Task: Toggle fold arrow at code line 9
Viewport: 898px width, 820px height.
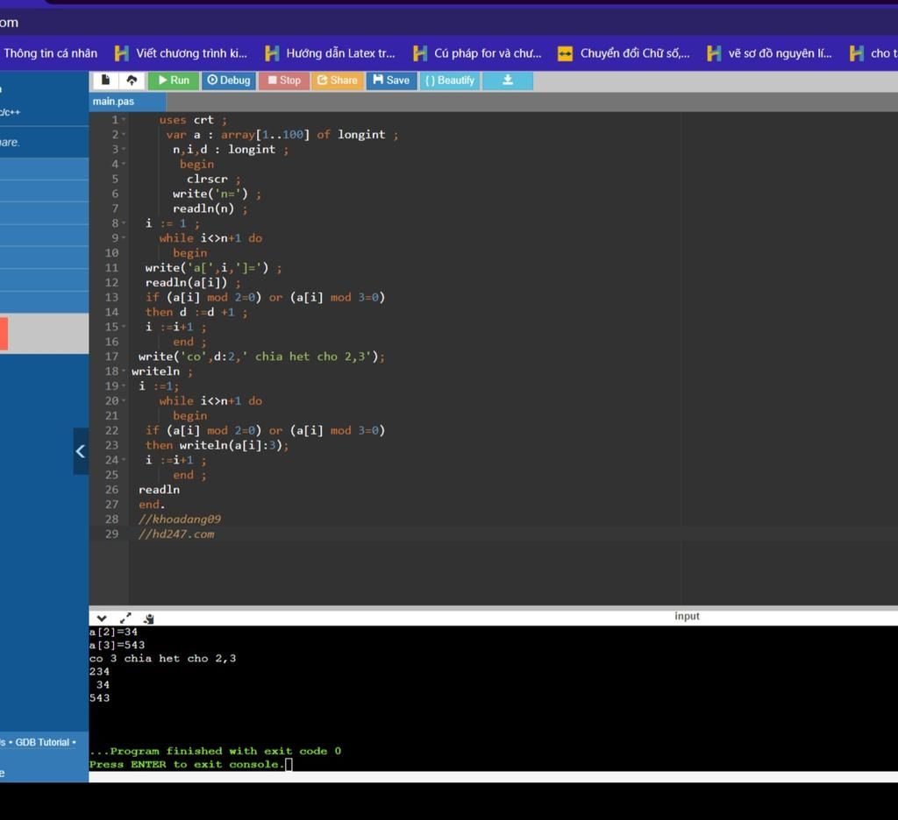Action: point(124,238)
